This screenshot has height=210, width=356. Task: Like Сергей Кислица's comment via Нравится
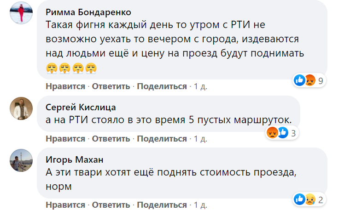click(x=65, y=139)
